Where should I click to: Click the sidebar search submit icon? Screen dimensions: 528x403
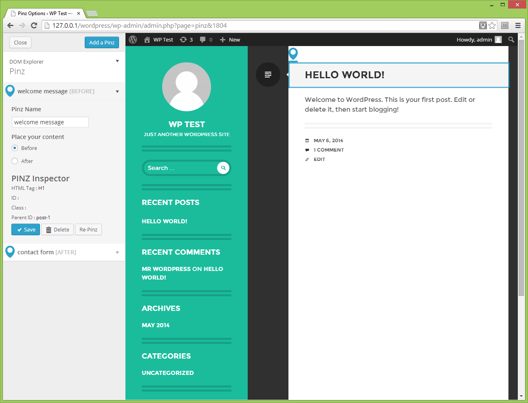[x=223, y=168]
